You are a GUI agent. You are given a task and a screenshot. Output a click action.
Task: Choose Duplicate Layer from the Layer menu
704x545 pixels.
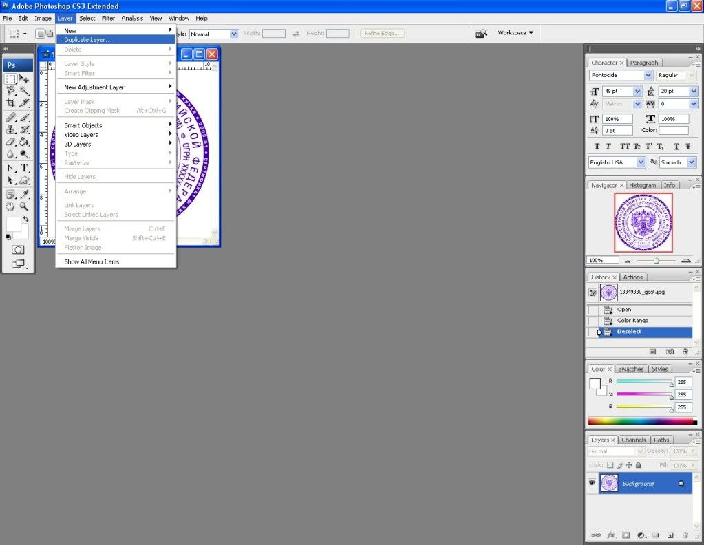tap(116, 39)
